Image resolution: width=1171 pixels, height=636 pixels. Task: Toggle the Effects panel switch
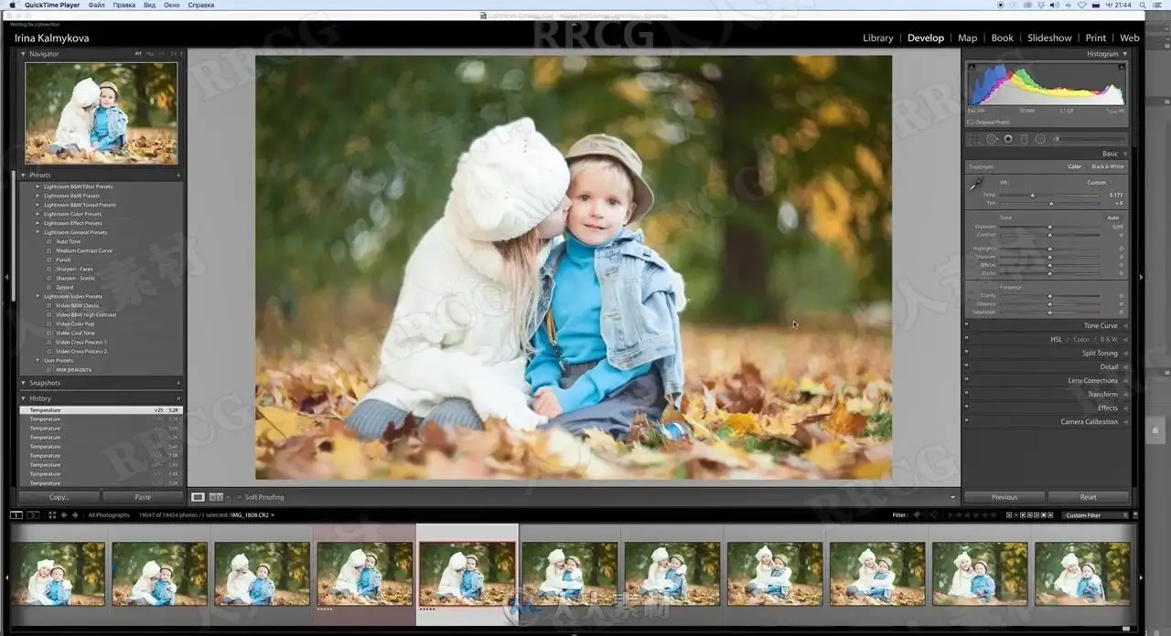(966, 408)
